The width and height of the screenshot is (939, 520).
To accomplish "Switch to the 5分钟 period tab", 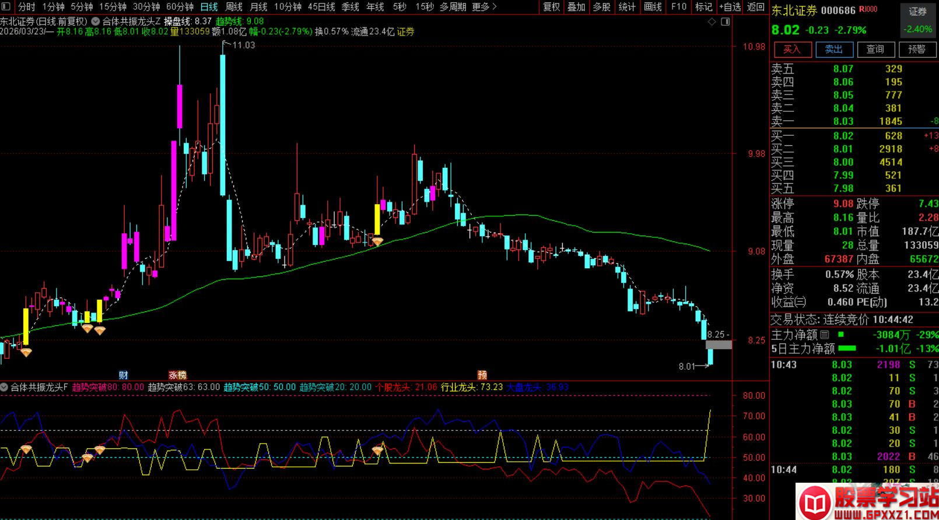I will [x=82, y=6].
